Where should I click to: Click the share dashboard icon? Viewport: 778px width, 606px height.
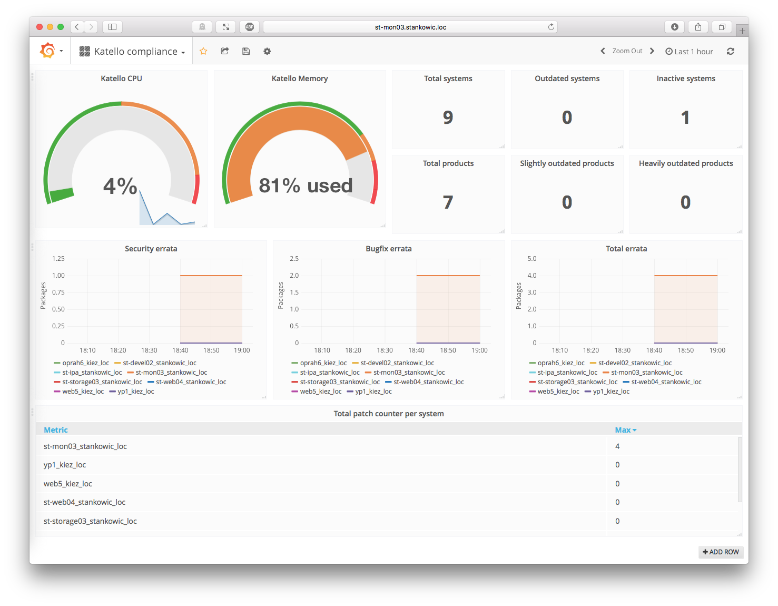pos(225,51)
